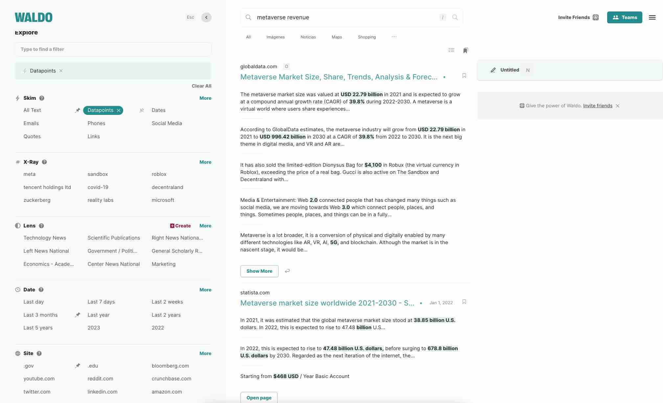The width and height of the screenshot is (663, 403).
Task: Bookmark the statista.com result
Action: pyautogui.click(x=464, y=302)
